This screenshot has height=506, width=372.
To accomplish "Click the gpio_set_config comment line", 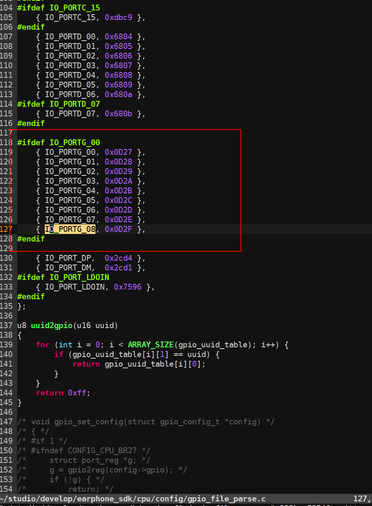I will pos(146,422).
